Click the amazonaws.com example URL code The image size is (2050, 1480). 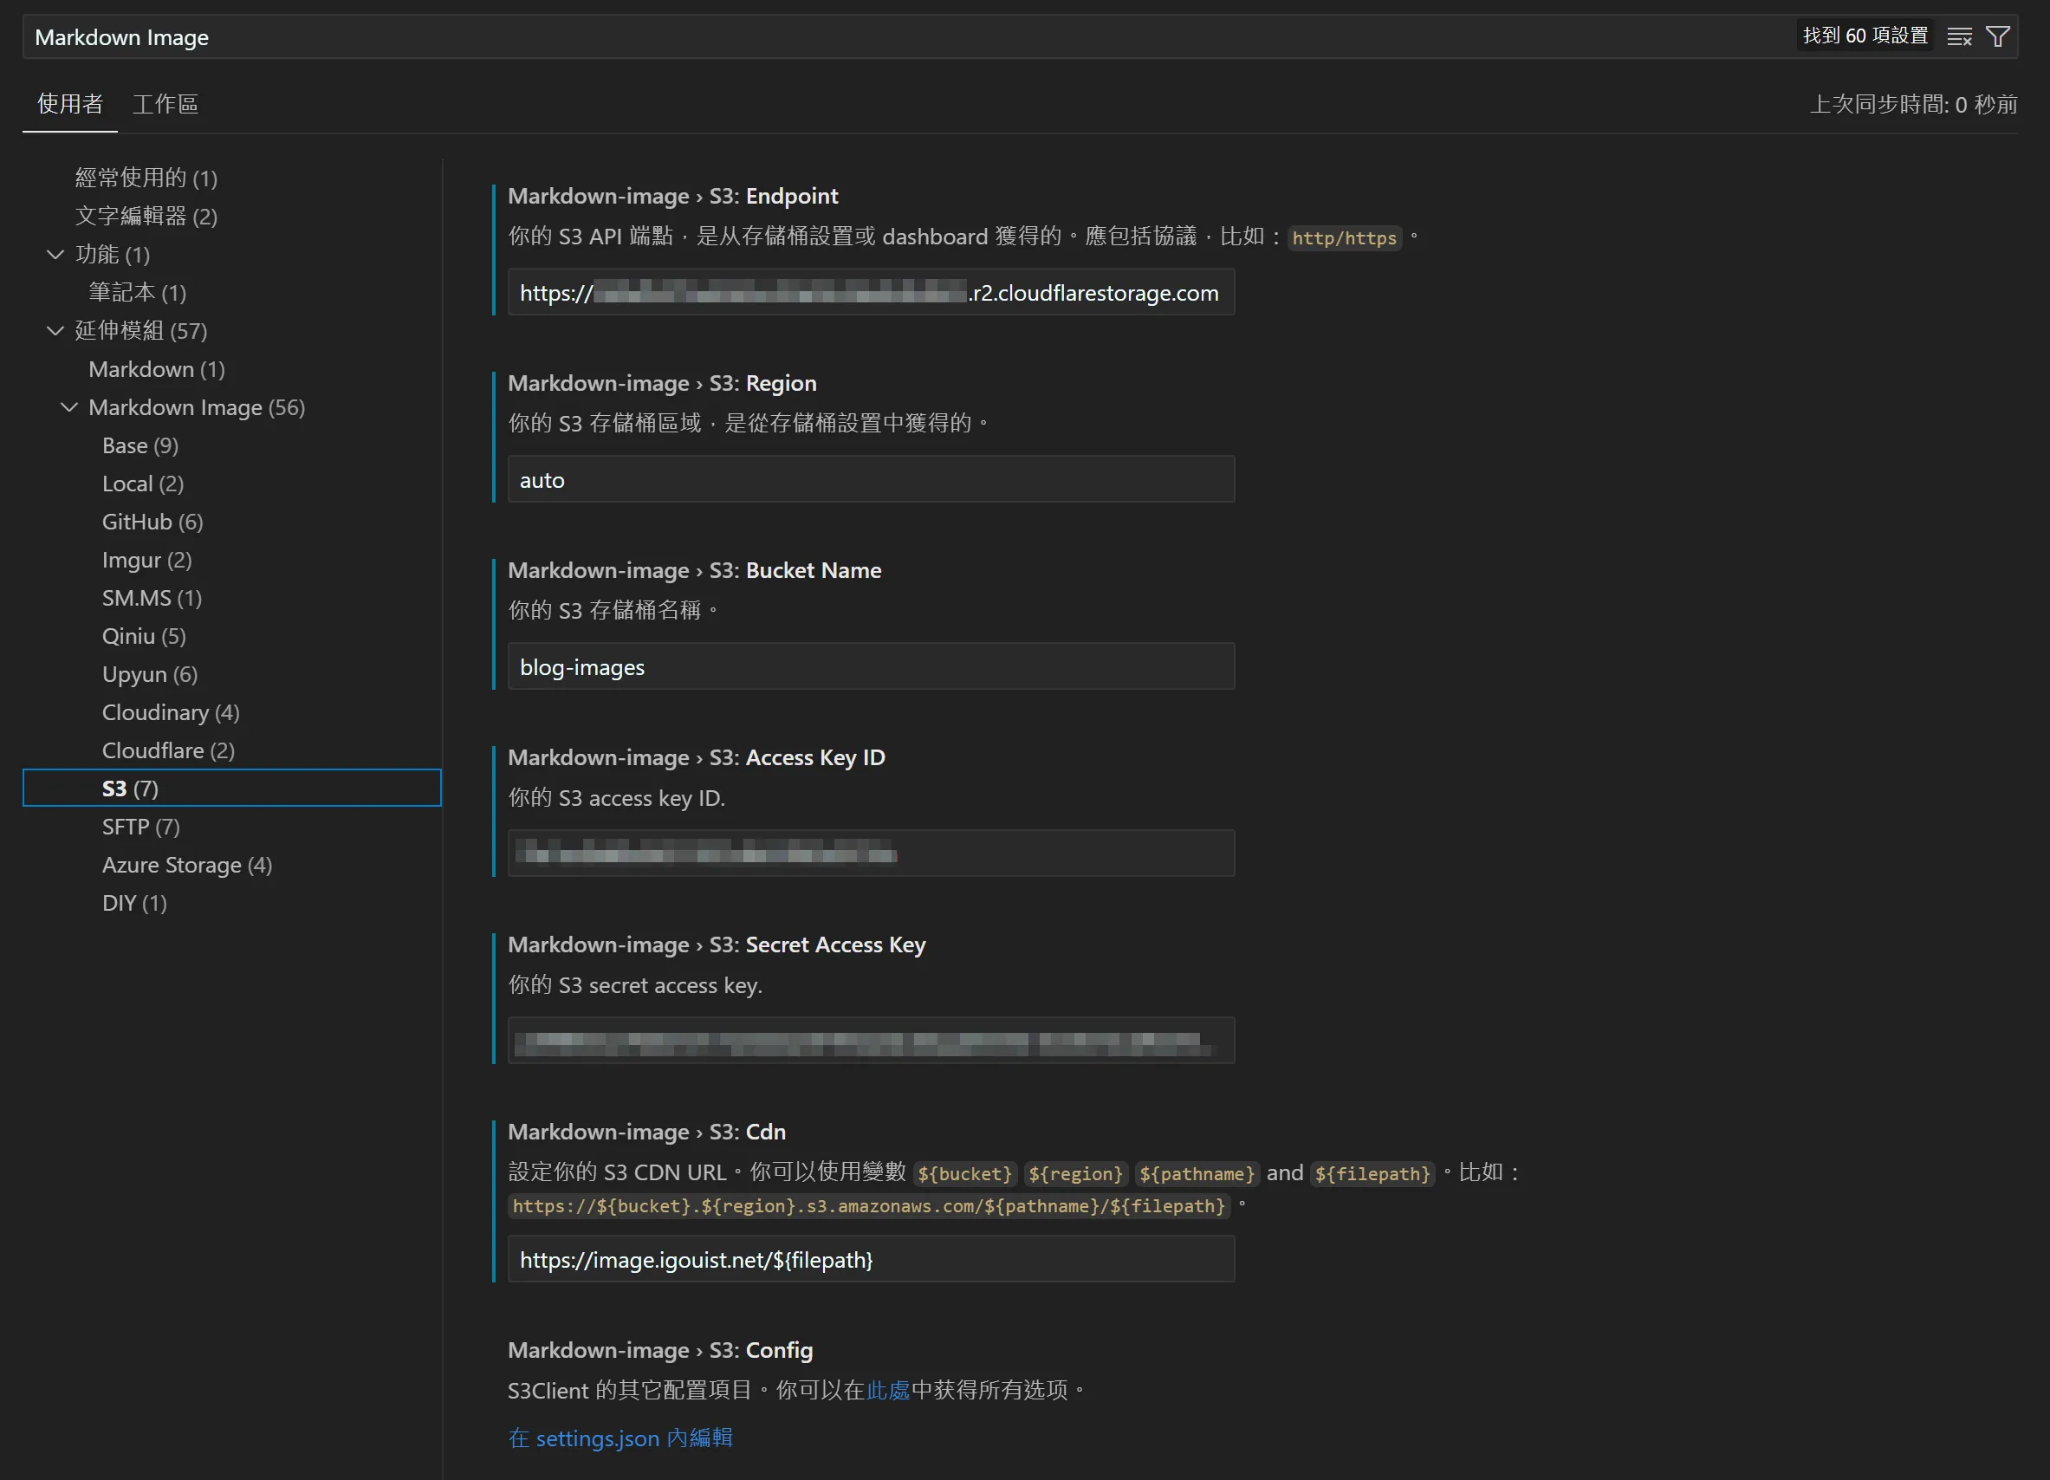coord(869,1206)
